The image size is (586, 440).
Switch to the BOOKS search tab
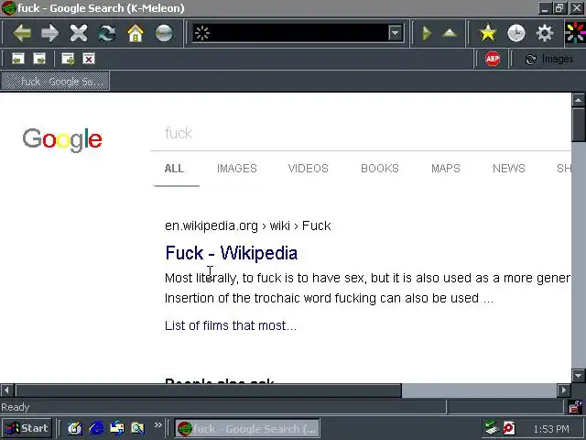380,169
